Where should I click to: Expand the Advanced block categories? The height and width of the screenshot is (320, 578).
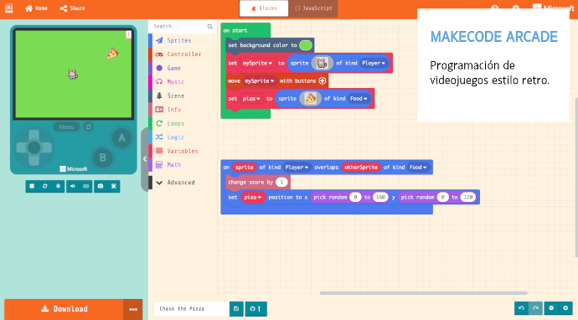coord(176,183)
